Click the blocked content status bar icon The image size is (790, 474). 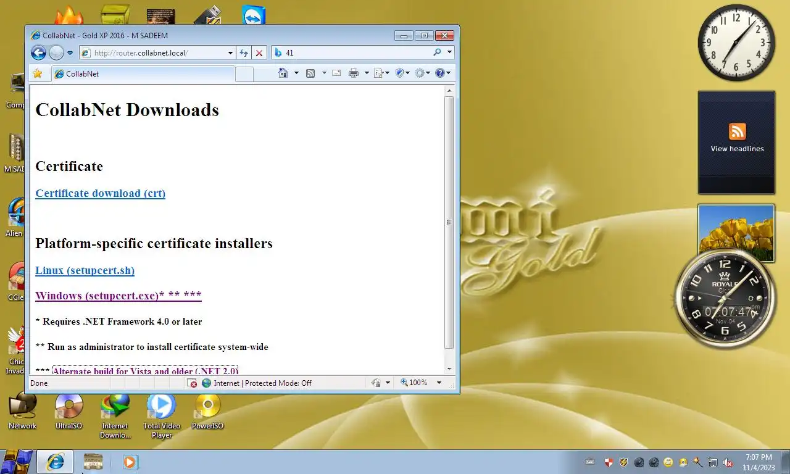click(x=193, y=383)
